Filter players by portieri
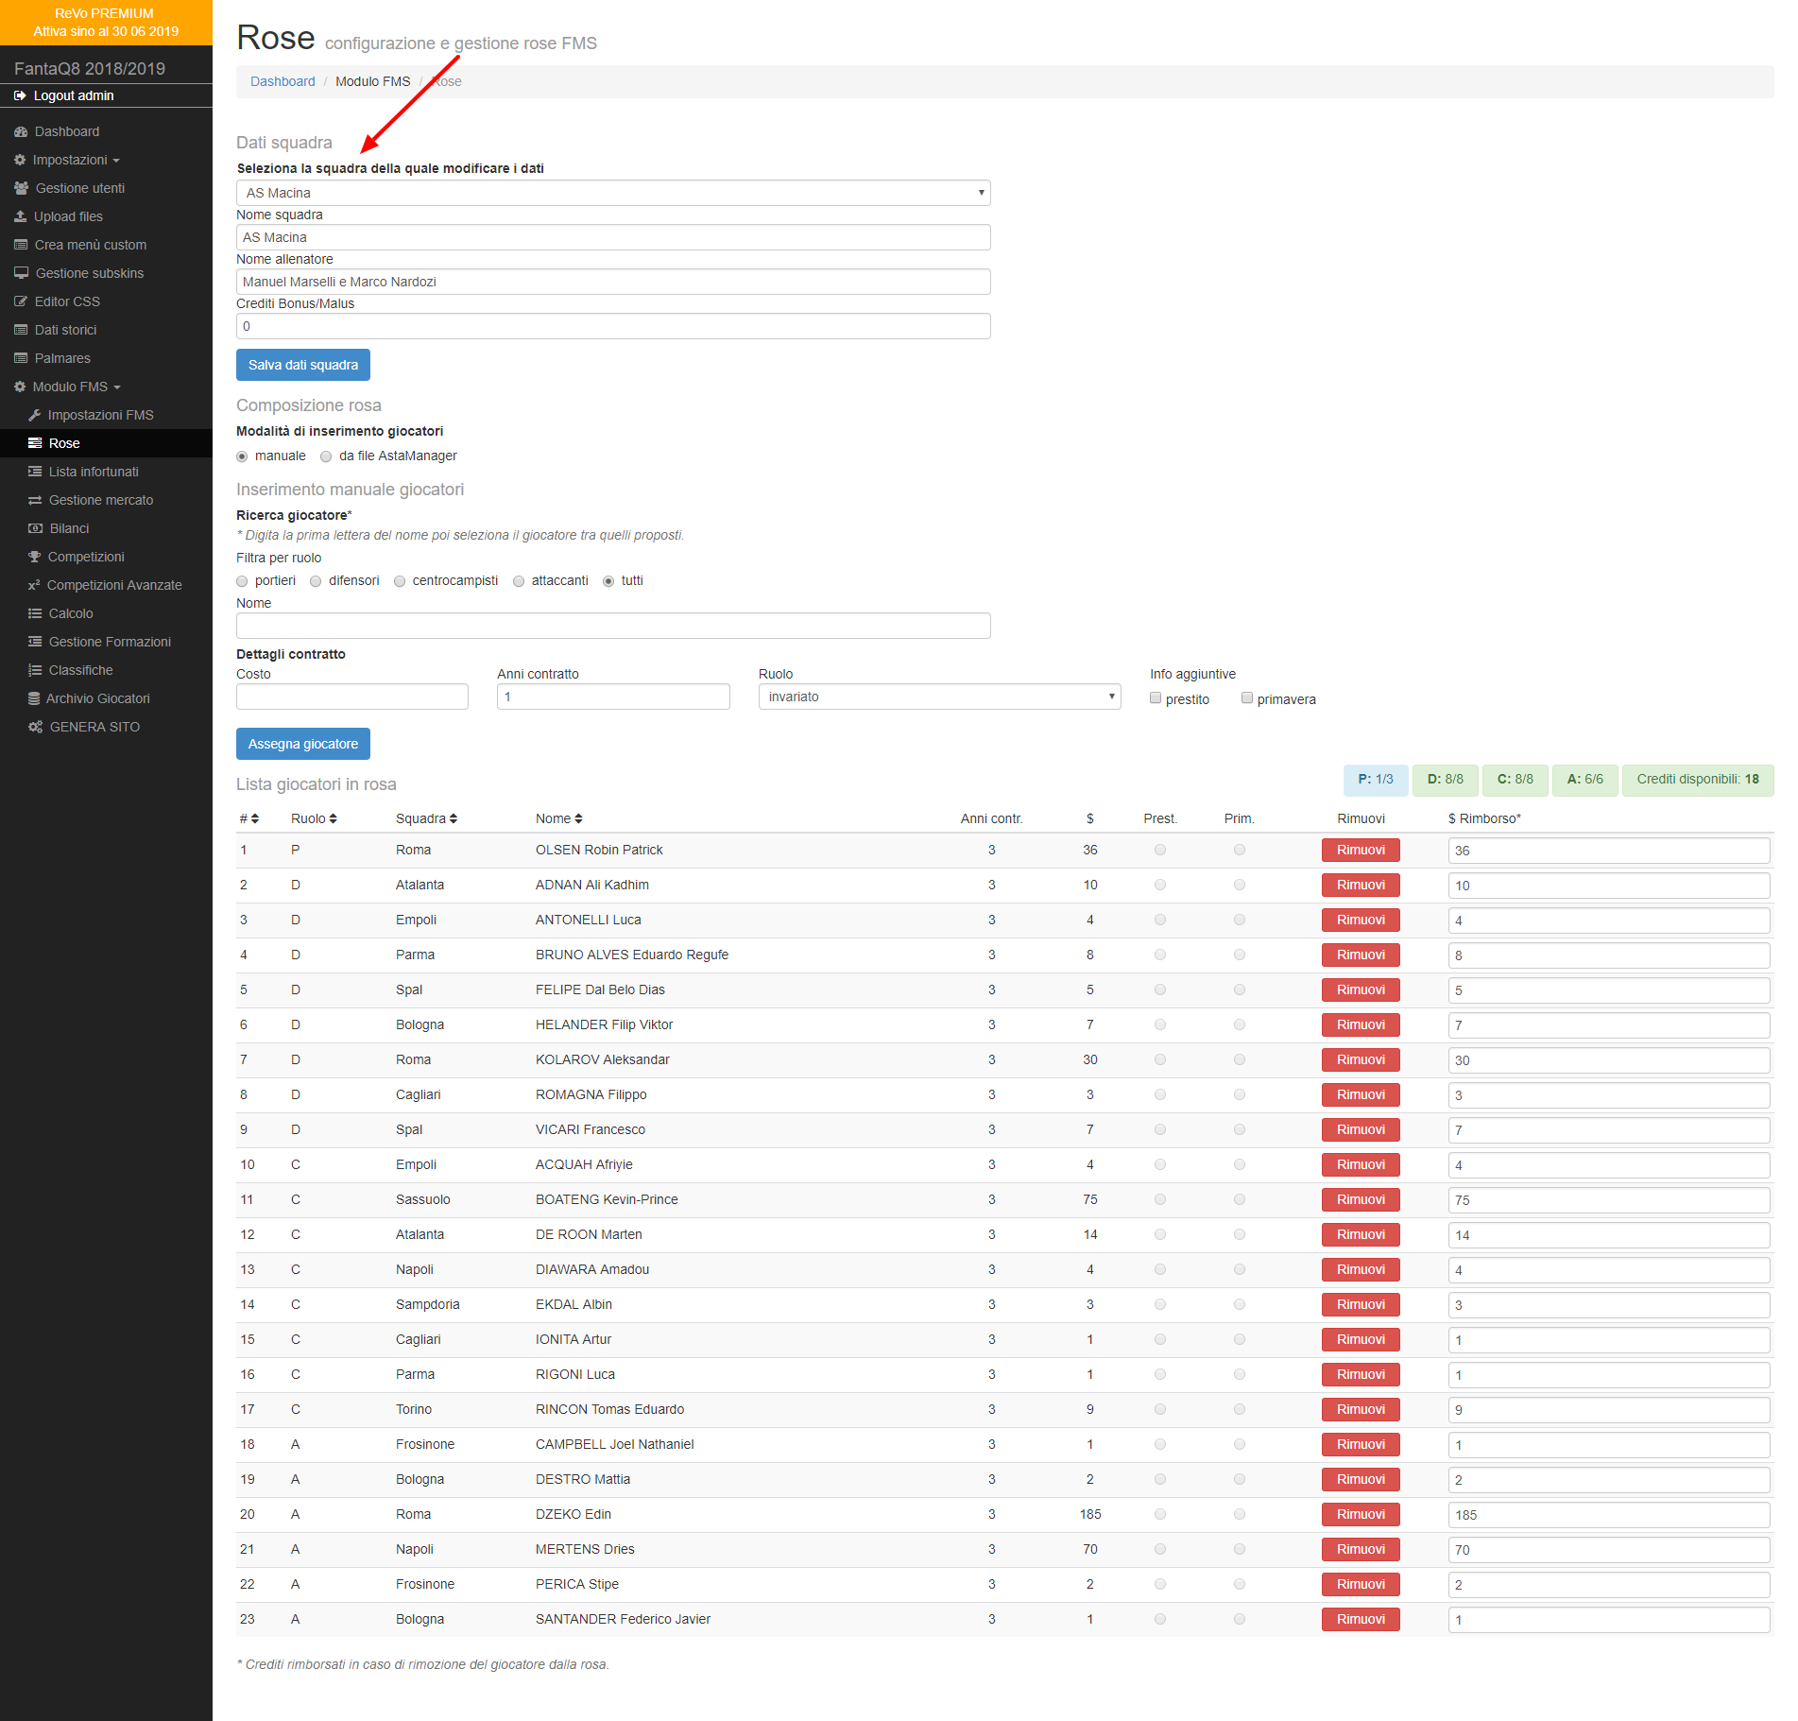1798x1721 pixels. click(242, 581)
